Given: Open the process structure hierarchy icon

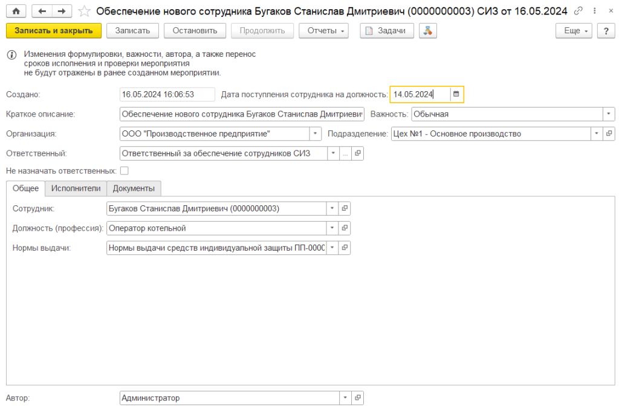Looking at the screenshot, I should click(x=428, y=31).
